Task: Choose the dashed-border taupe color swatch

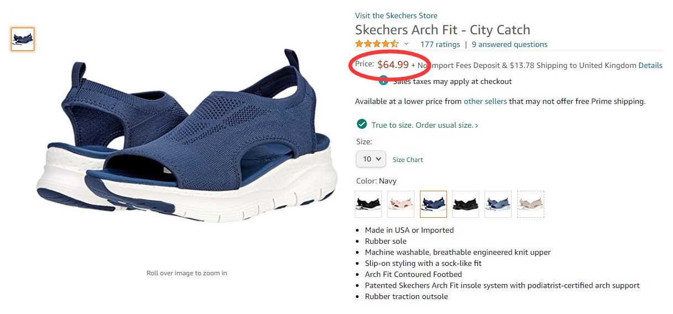Action: point(530,205)
